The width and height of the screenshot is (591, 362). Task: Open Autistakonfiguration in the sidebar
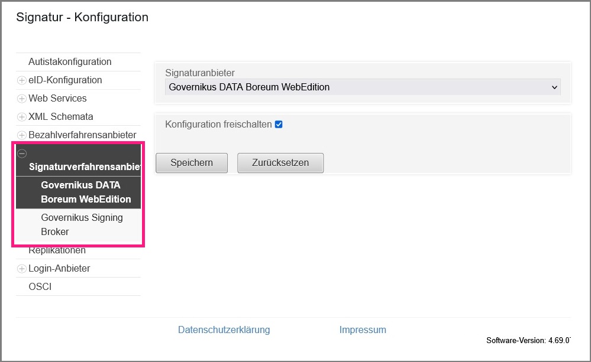(70, 62)
